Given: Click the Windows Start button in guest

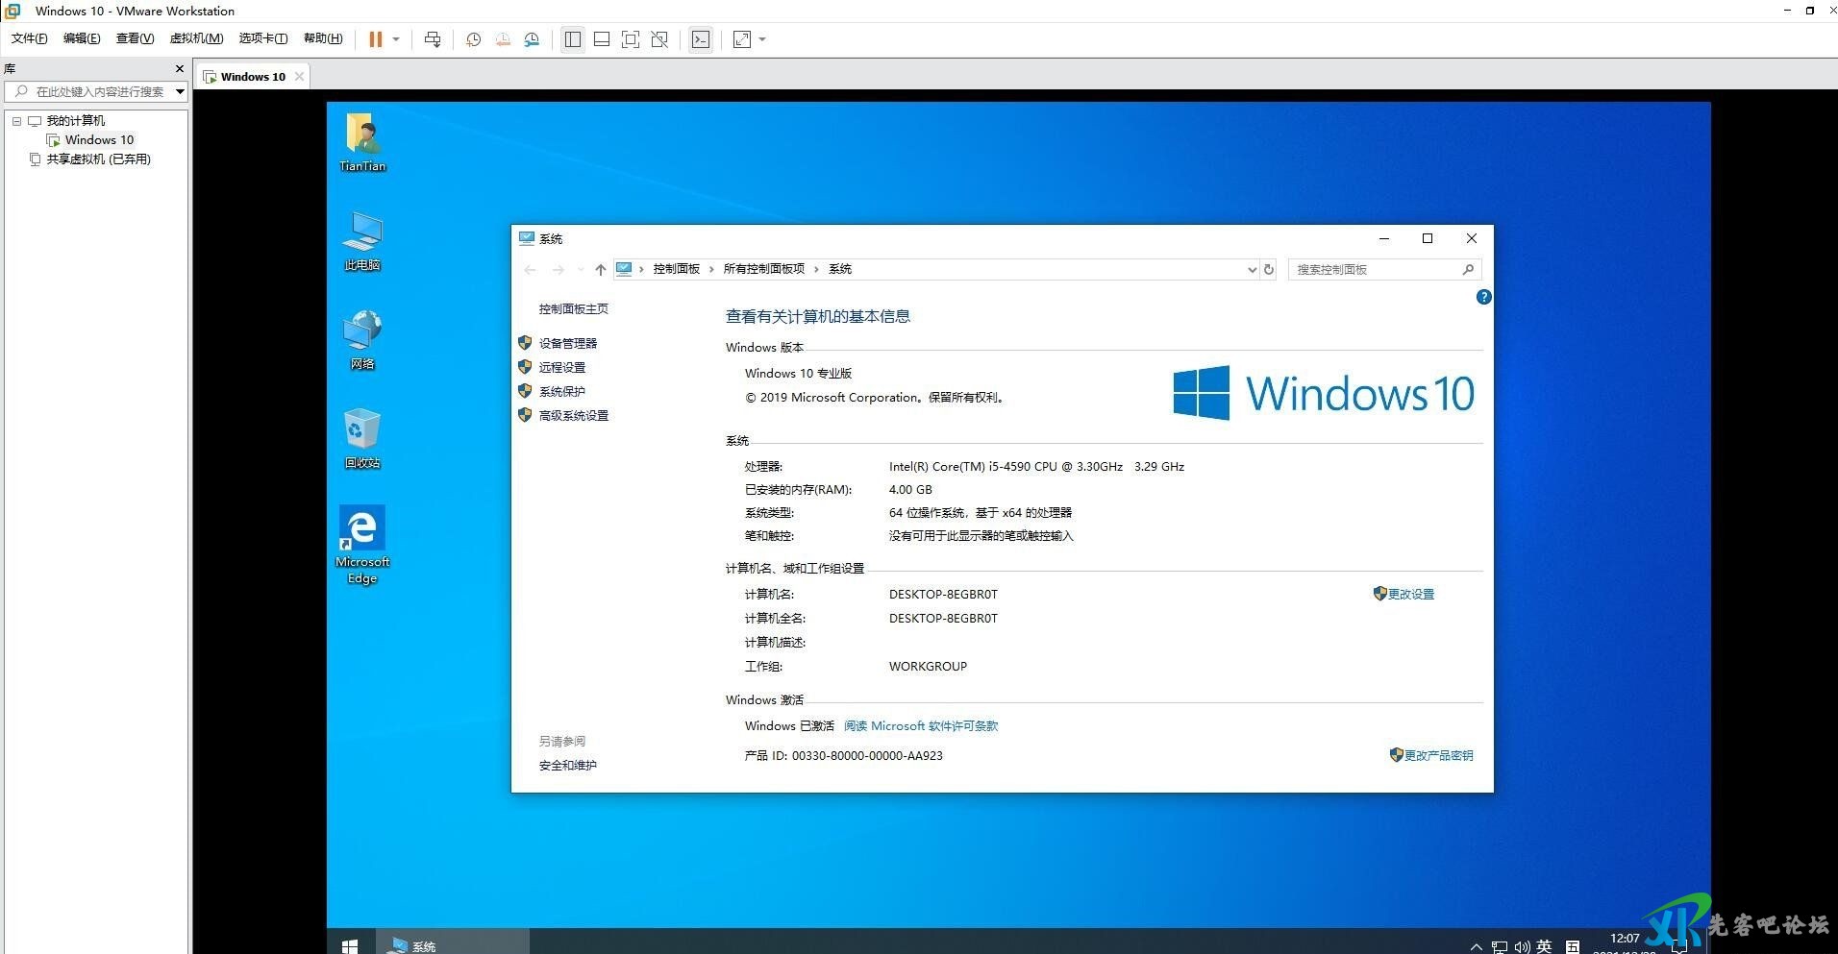Looking at the screenshot, I should tap(350, 946).
